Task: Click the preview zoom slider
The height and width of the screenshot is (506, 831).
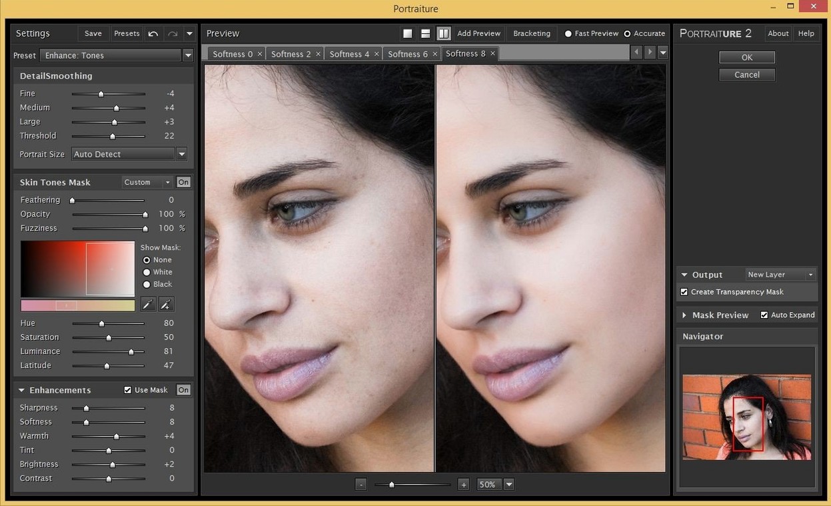Action: (413, 485)
